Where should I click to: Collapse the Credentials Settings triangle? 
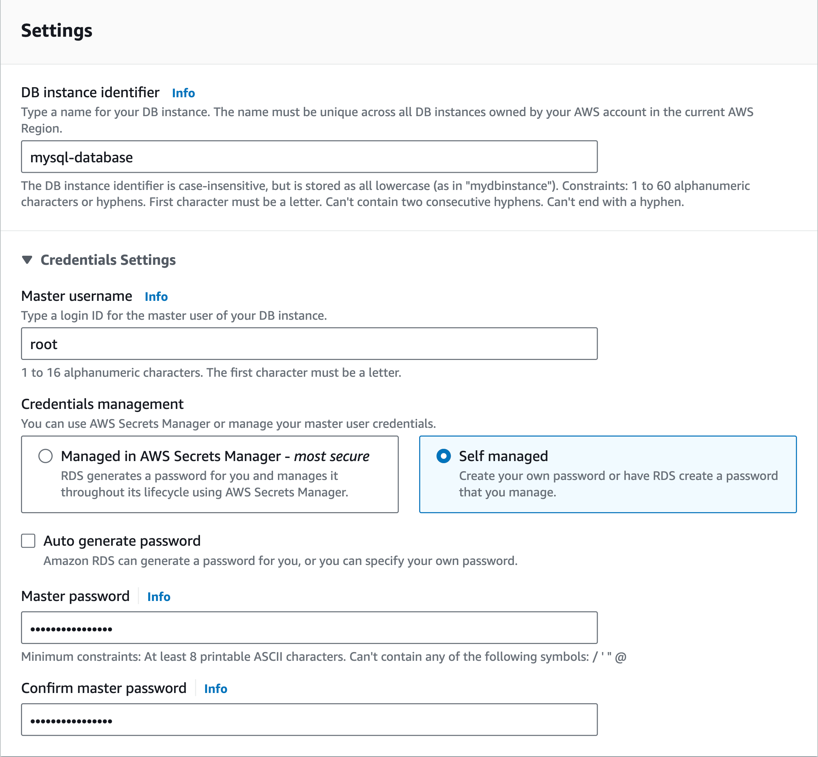tap(27, 260)
